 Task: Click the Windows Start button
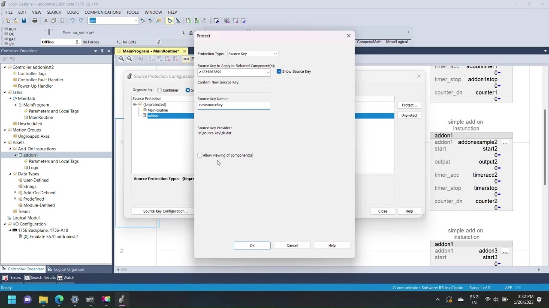click(x=12, y=299)
